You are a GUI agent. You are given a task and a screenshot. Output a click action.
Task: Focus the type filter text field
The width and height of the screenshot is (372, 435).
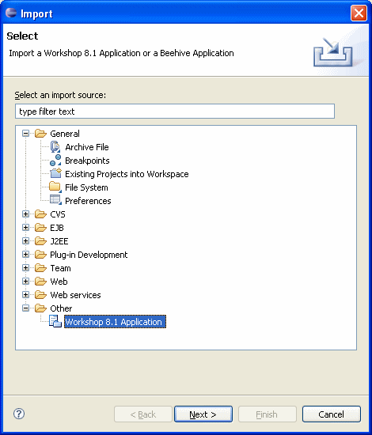pyautogui.click(x=175, y=112)
